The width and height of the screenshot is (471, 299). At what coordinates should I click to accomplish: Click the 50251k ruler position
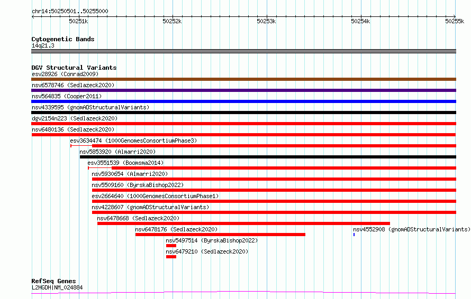(x=78, y=21)
